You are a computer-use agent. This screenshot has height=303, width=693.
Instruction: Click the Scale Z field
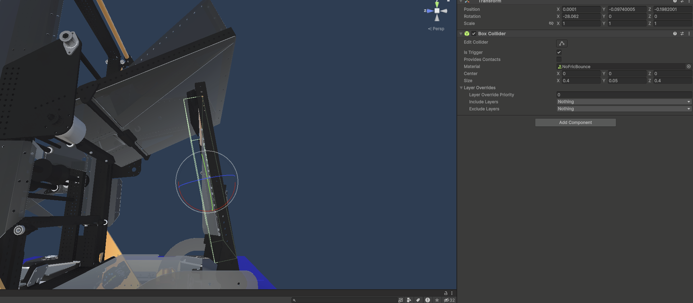672,23
